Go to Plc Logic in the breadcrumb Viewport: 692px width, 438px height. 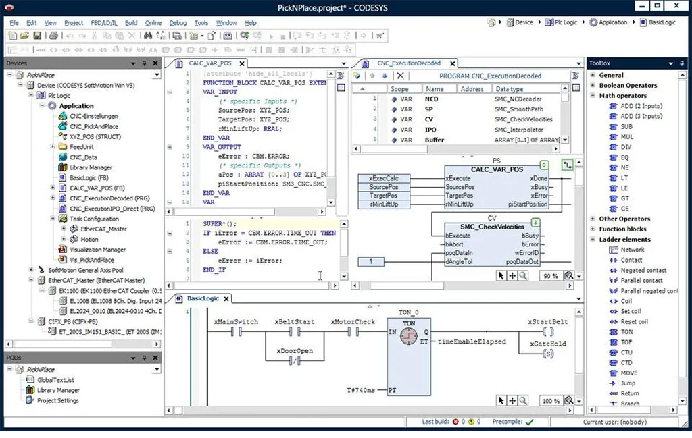click(561, 22)
